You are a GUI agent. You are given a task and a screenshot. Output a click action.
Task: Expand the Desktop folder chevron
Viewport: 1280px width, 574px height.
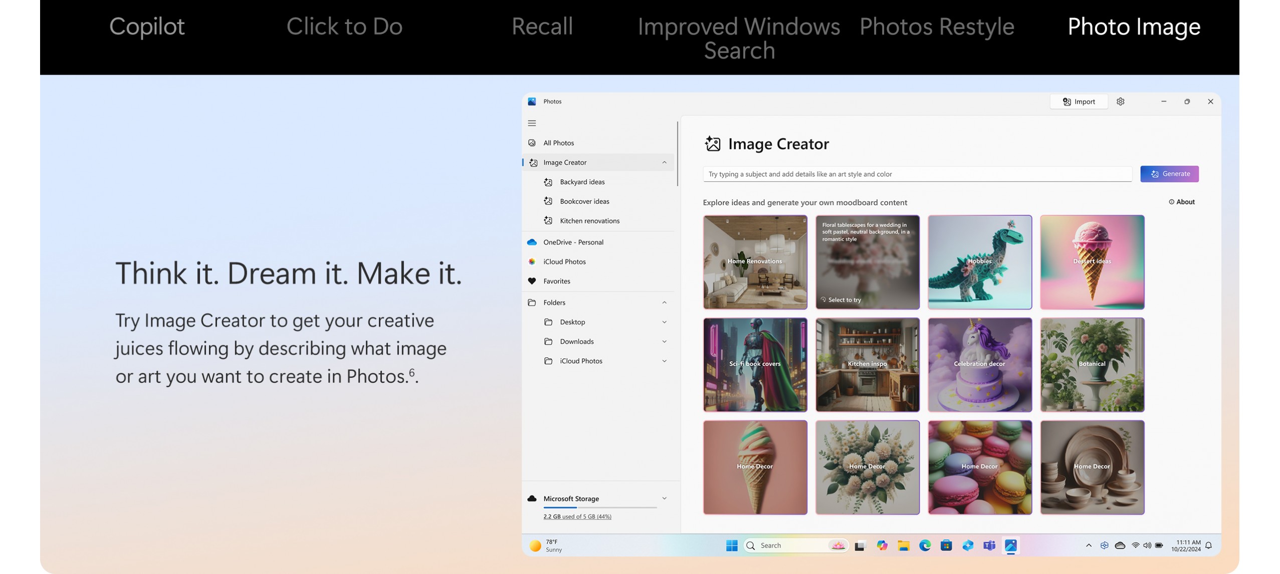click(x=665, y=322)
